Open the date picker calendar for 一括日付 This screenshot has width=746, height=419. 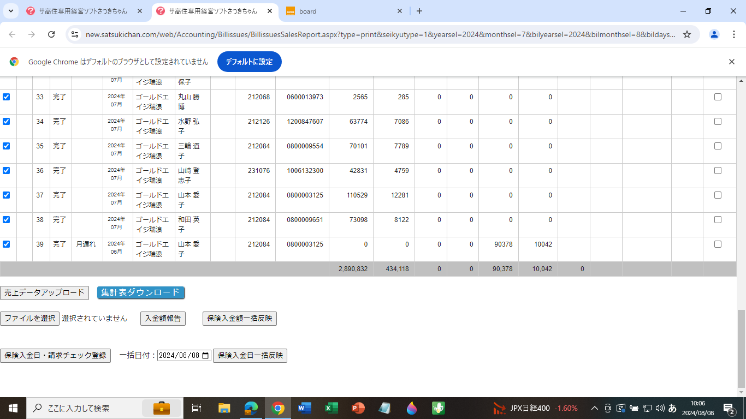pyautogui.click(x=205, y=356)
